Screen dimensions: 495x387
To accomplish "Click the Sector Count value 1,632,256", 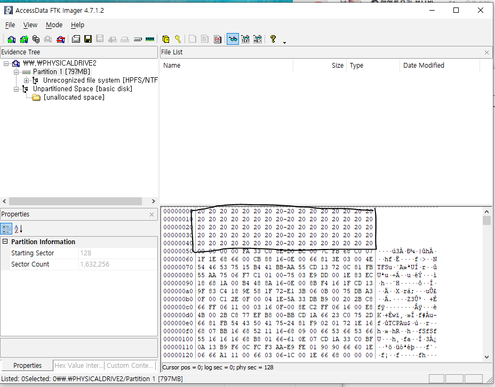I will click(x=95, y=264).
